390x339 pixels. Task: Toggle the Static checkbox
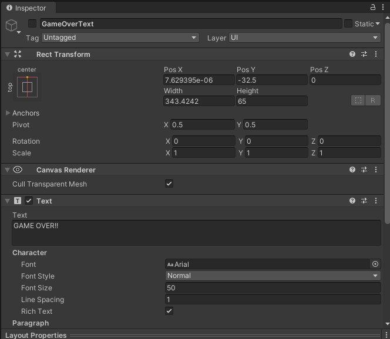coord(348,24)
